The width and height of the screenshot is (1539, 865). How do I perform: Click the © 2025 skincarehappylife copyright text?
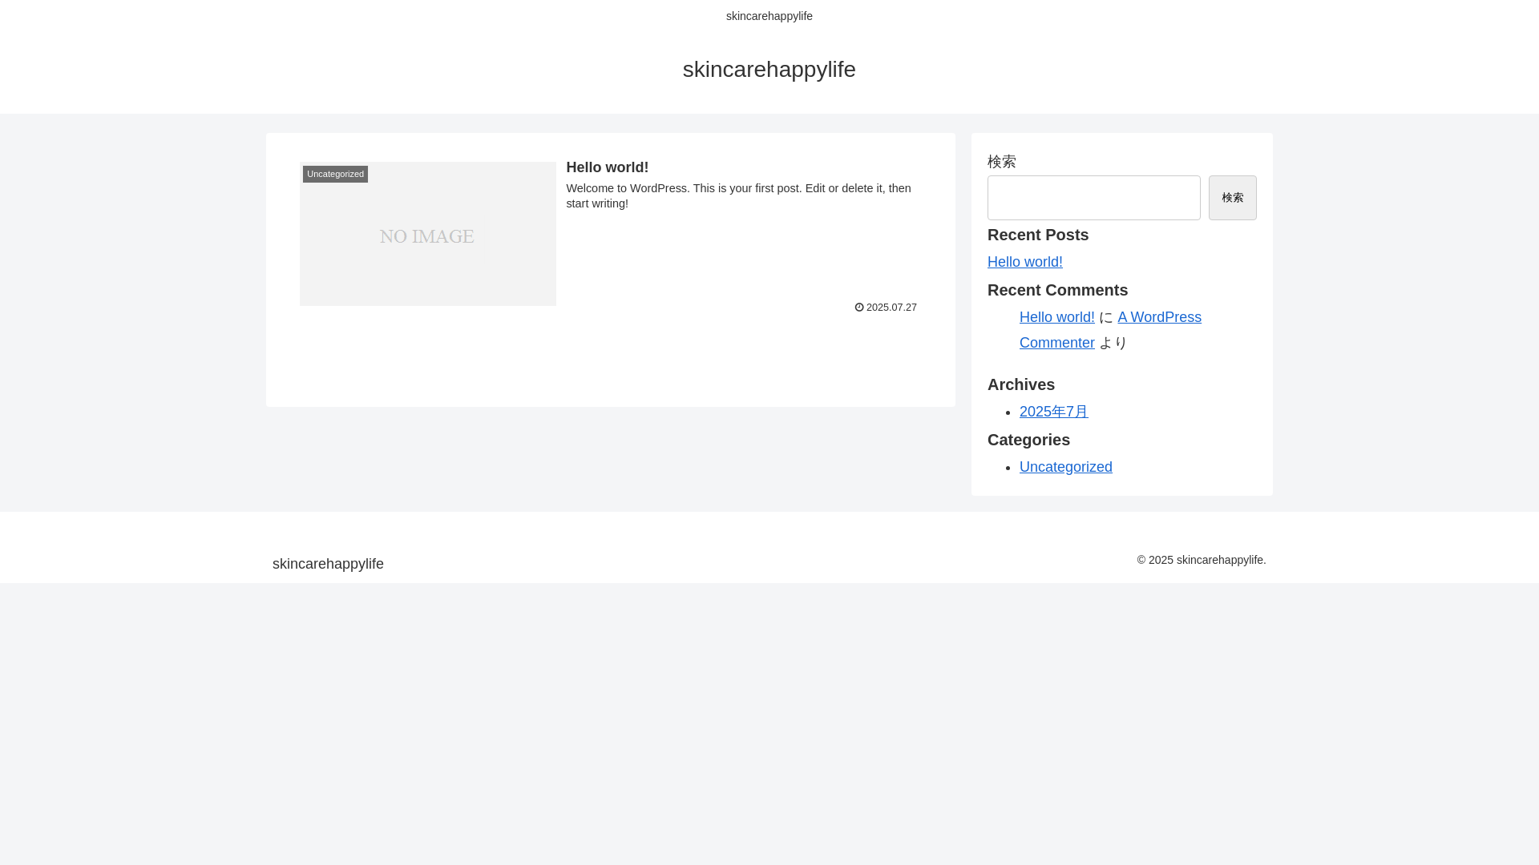(1201, 560)
